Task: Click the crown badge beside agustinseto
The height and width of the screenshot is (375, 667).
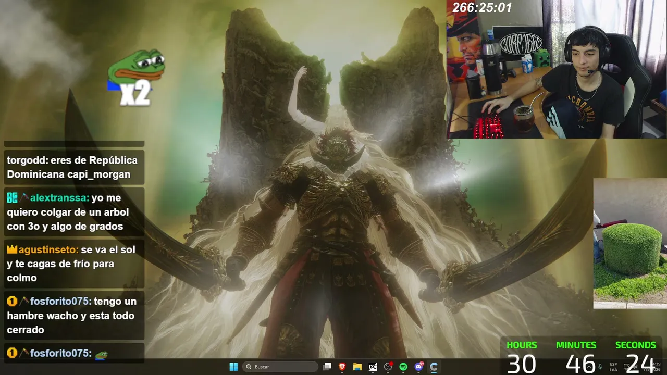Action: (12, 249)
